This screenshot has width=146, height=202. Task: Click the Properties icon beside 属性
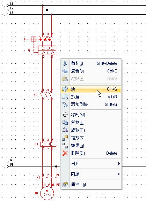65,185
